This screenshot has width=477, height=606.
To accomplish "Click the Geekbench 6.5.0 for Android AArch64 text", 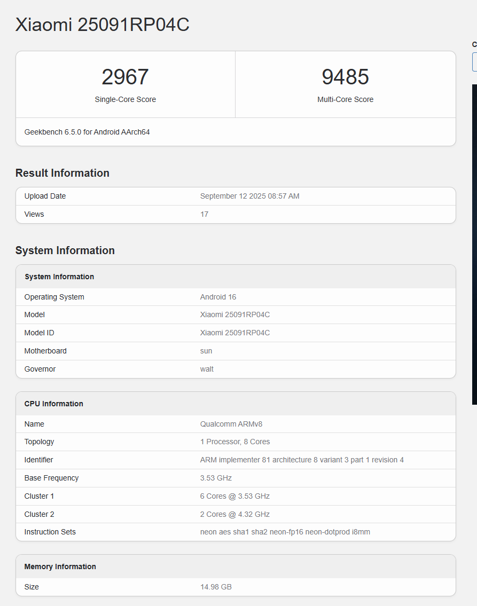I will pyautogui.click(x=87, y=132).
